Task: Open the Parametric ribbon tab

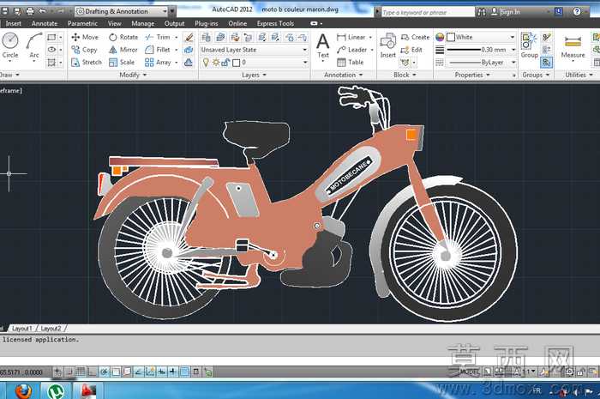Action: [82, 23]
